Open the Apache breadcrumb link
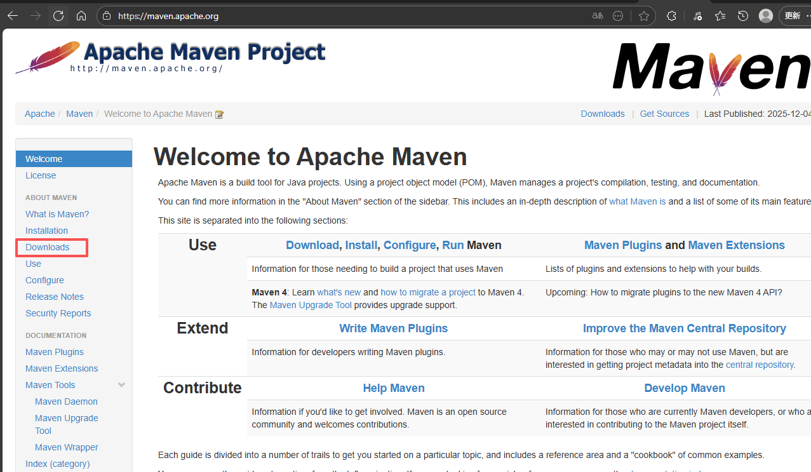 [40, 114]
